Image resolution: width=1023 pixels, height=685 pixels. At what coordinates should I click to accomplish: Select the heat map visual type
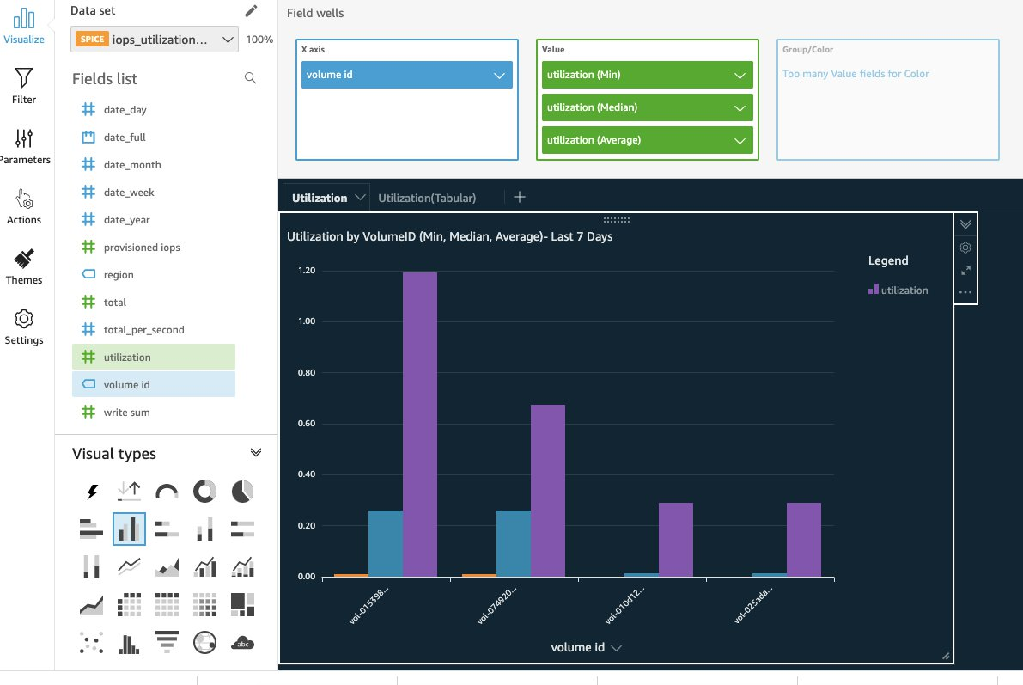(204, 604)
